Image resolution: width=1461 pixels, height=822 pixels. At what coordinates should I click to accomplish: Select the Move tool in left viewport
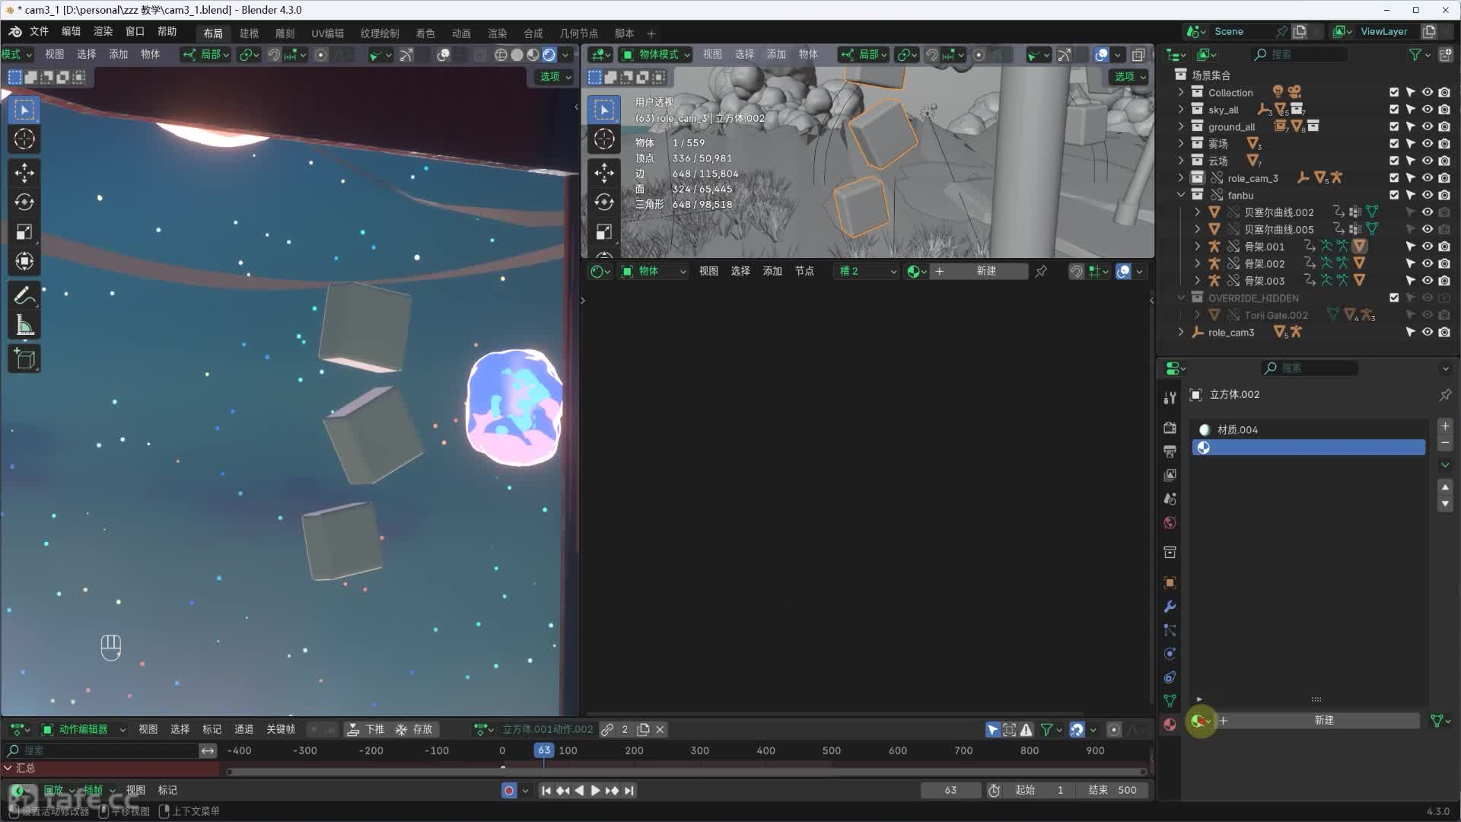[x=24, y=173]
